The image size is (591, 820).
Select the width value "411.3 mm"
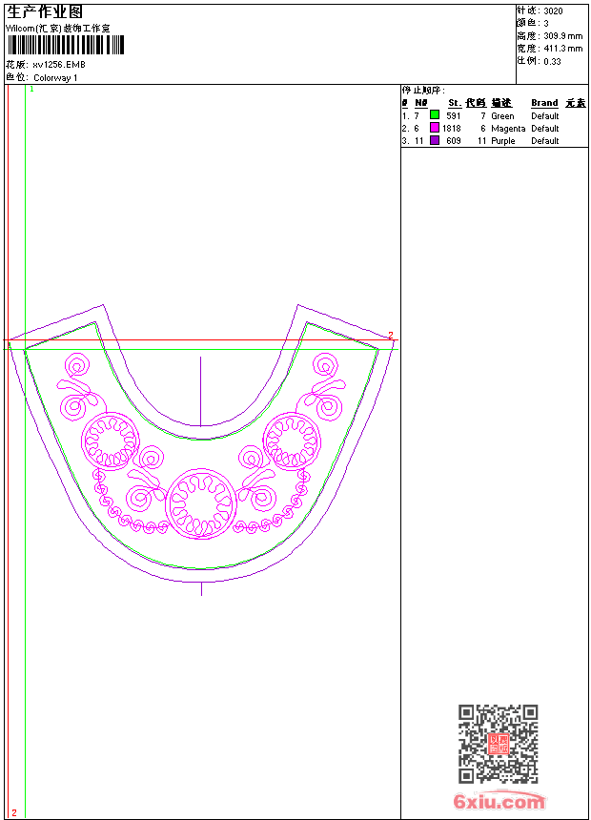click(563, 49)
